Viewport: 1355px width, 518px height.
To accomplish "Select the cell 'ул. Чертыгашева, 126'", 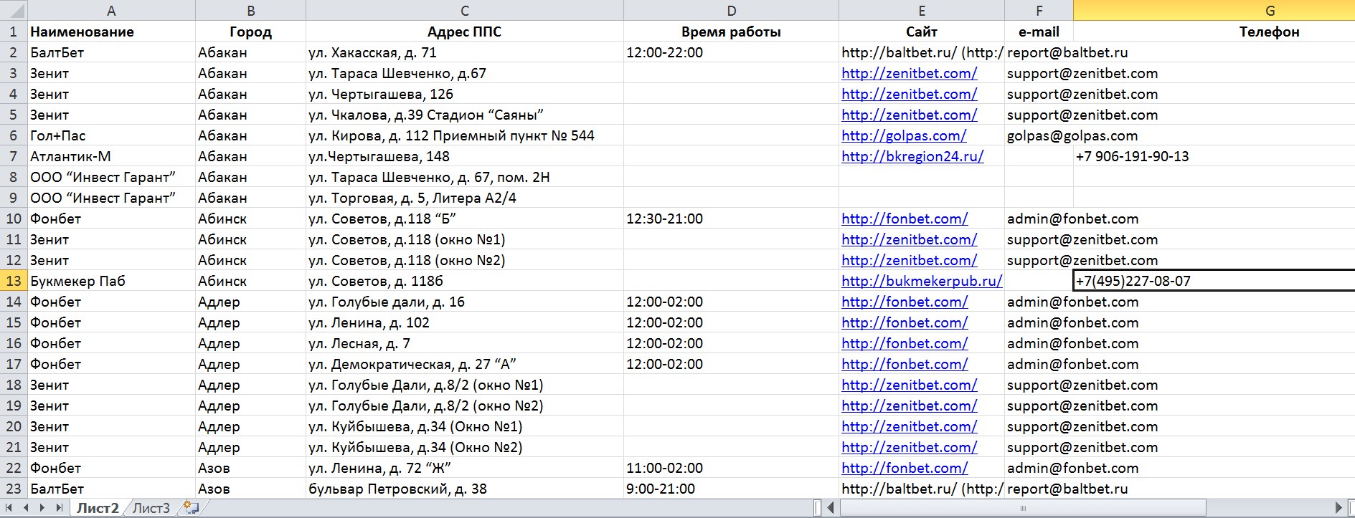I will [x=465, y=94].
